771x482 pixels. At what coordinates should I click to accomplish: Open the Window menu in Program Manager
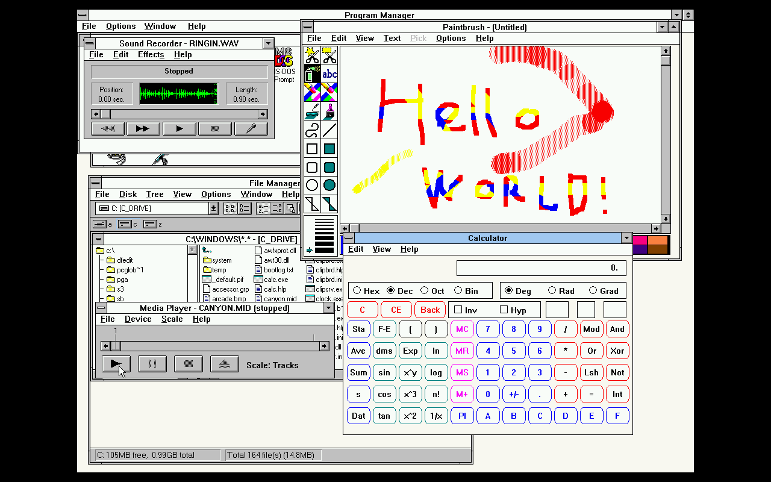coord(160,26)
